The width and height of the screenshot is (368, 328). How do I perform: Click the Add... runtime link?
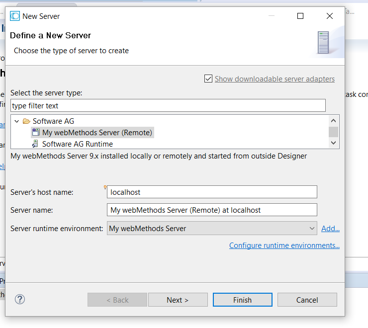pos(330,229)
